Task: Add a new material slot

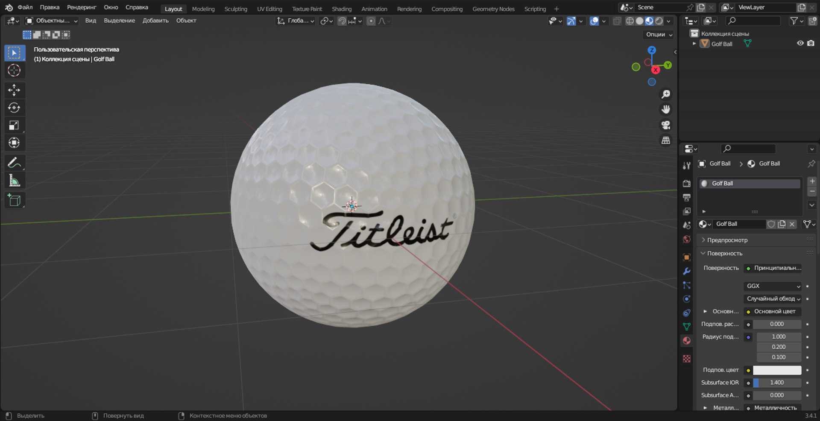Action: pos(812,181)
